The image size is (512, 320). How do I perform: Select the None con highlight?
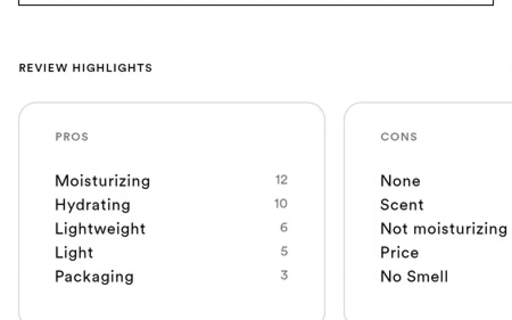[400, 181]
